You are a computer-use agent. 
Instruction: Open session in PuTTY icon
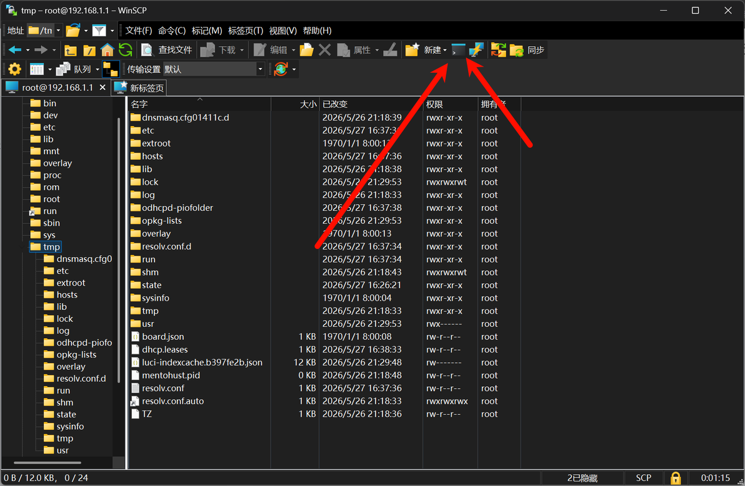pyautogui.click(x=476, y=50)
